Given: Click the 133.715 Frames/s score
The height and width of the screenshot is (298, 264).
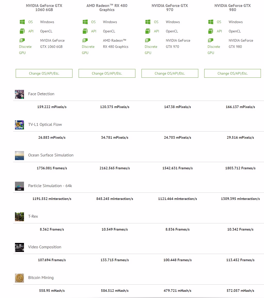Looking at the screenshot, I should [114, 260].
